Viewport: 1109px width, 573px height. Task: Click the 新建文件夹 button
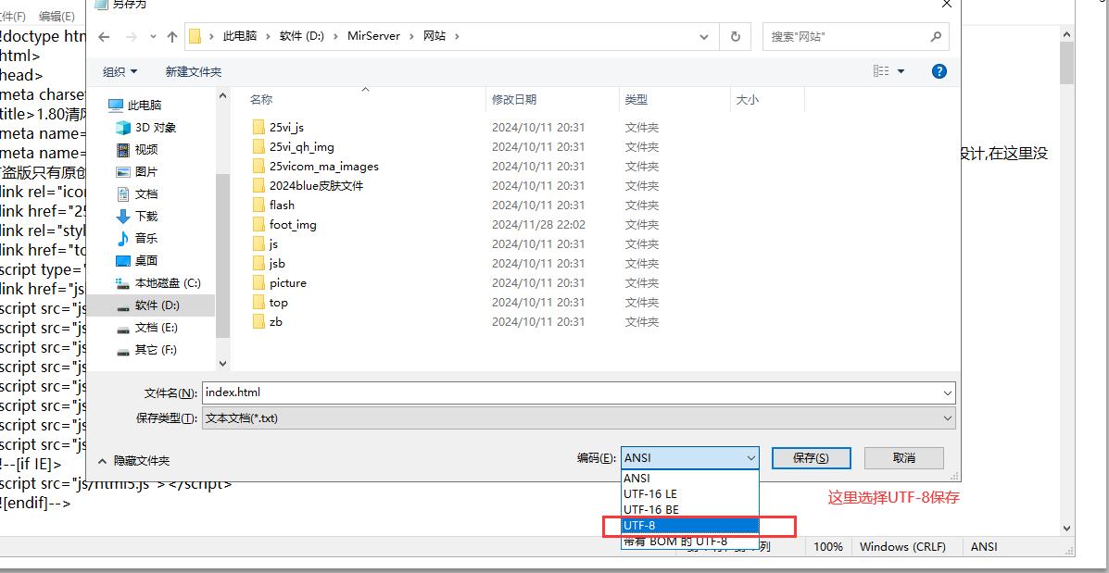[193, 71]
